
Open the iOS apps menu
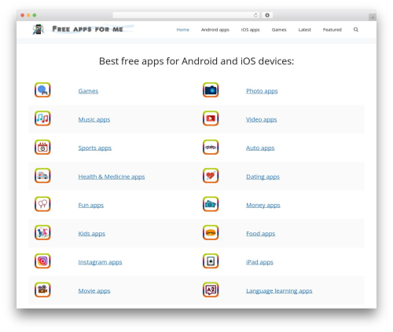click(250, 30)
